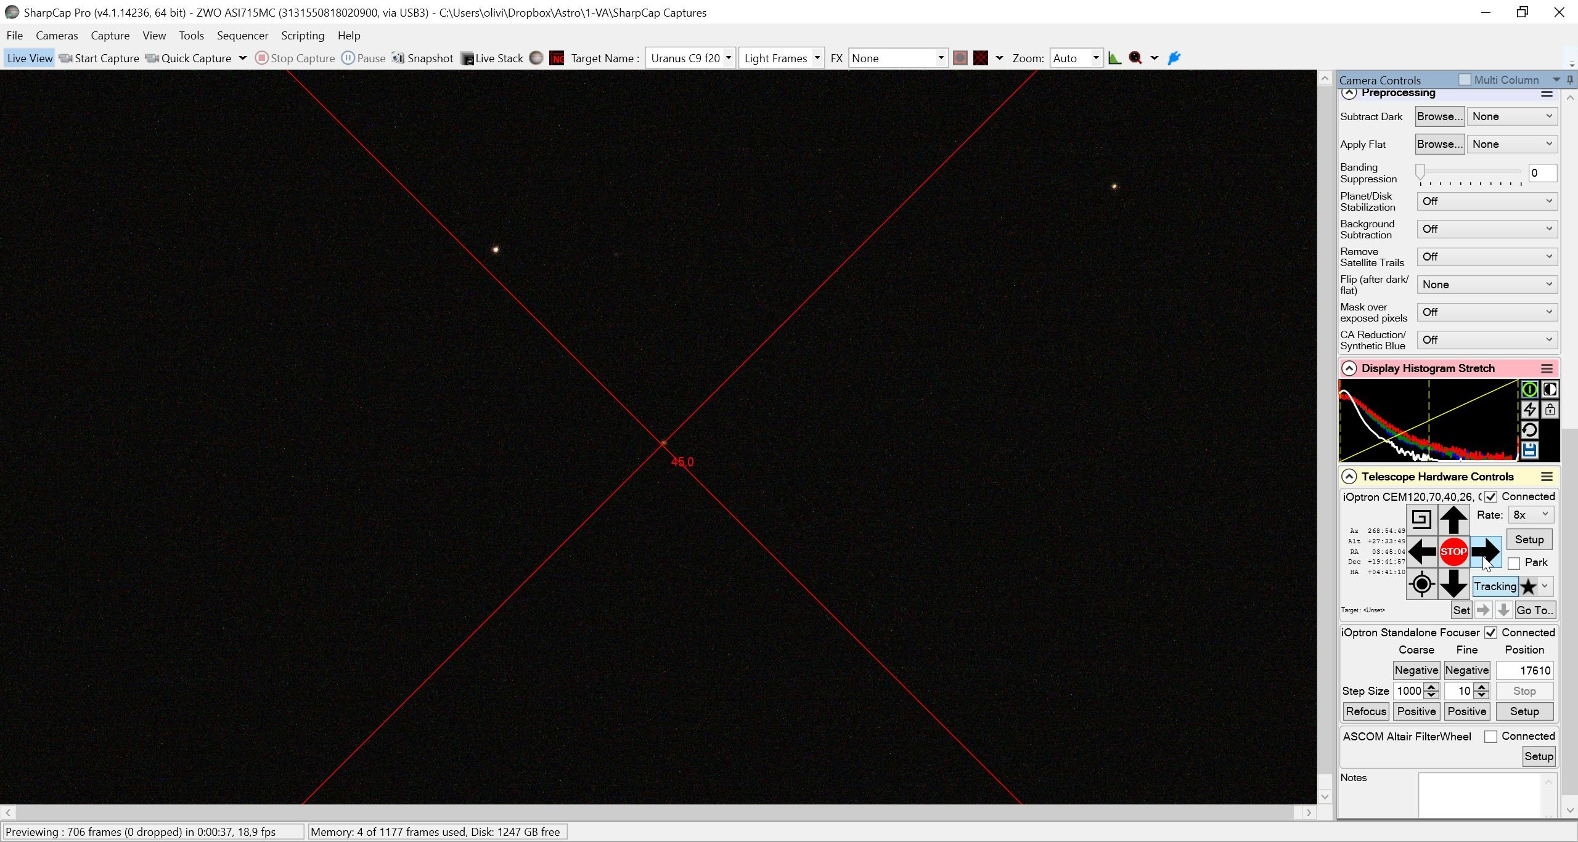1578x842 pixels.
Task: Open the Planet/Disk Stabilization dropdown
Action: 1487,201
